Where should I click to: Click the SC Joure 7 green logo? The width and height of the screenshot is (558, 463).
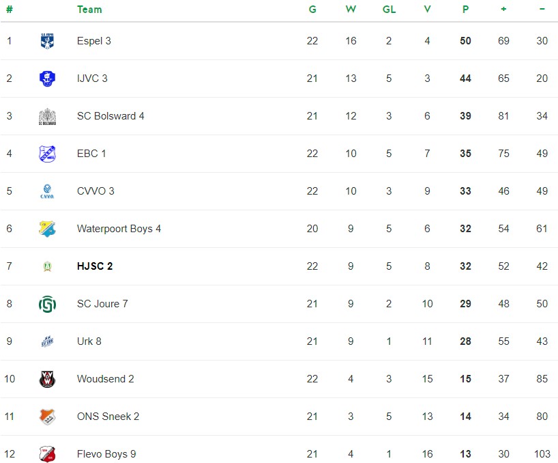pyautogui.click(x=47, y=304)
